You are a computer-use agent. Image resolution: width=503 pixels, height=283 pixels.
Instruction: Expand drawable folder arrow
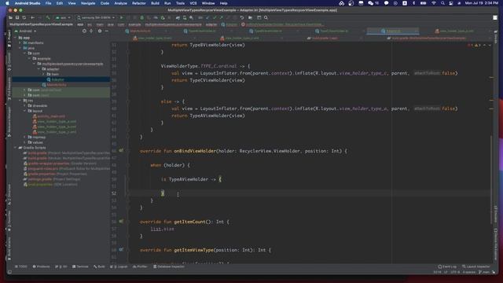click(25, 105)
